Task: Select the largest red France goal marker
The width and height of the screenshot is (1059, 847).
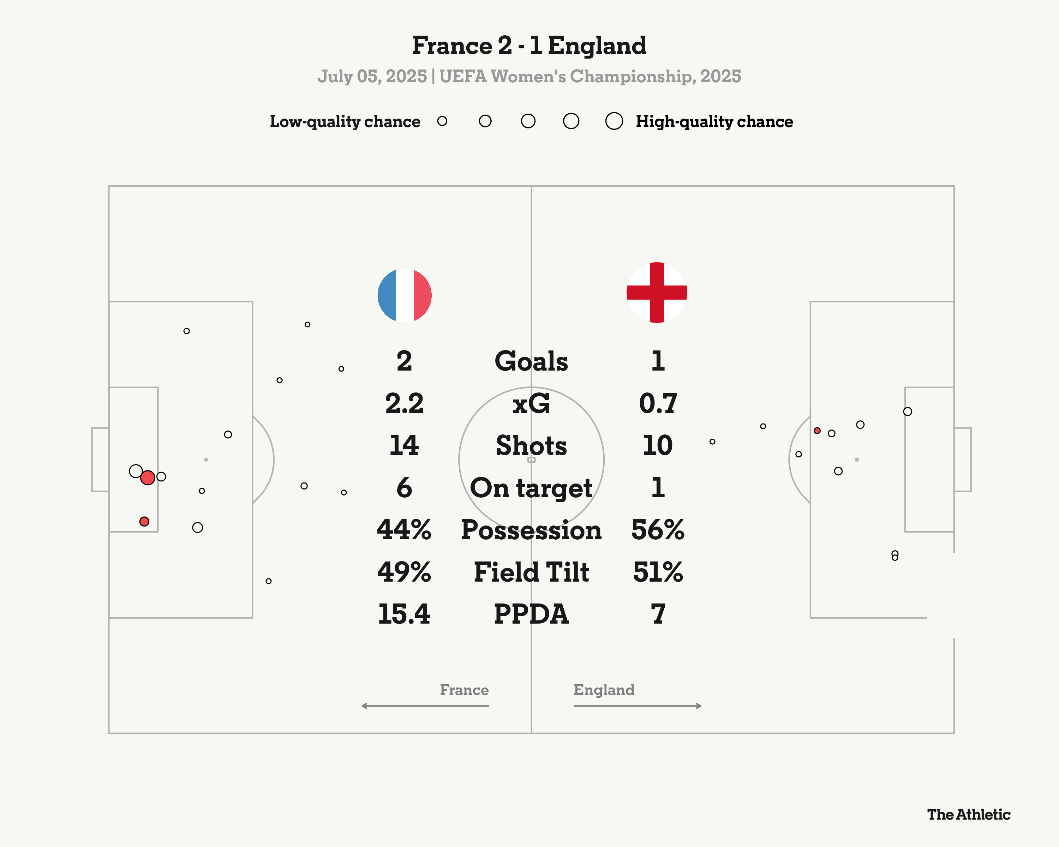Action: pyautogui.click(x=148, y=477)
